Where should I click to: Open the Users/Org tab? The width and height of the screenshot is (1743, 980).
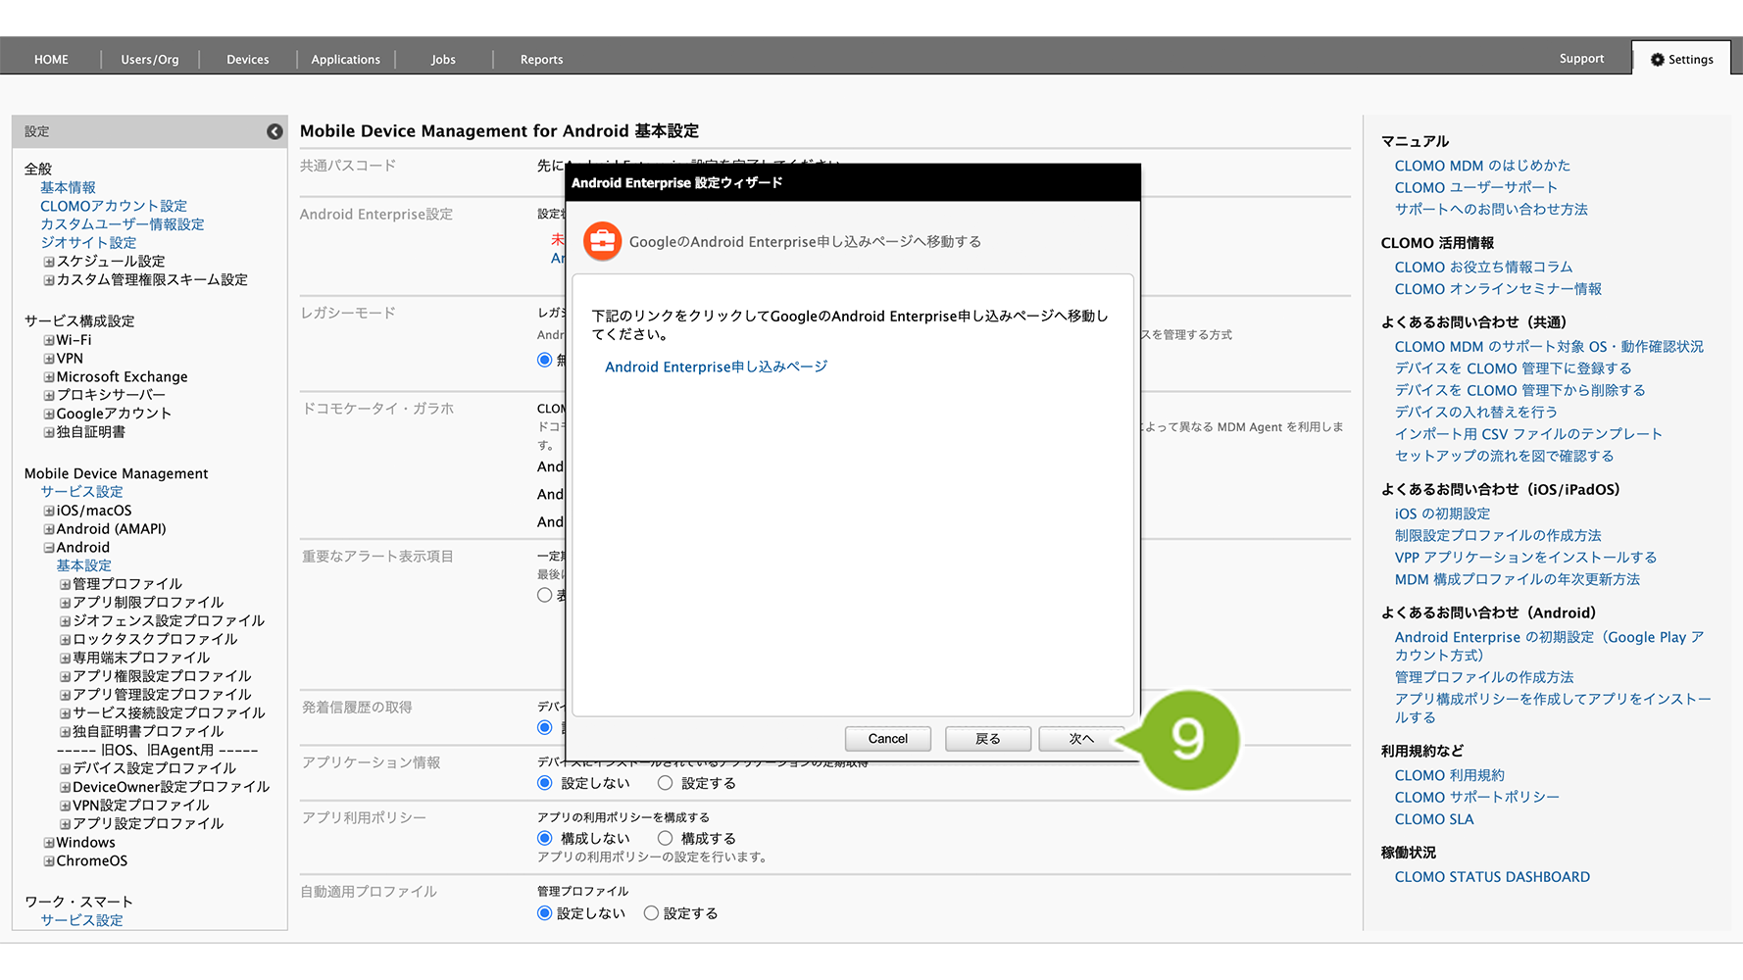[x=150, y=59]
